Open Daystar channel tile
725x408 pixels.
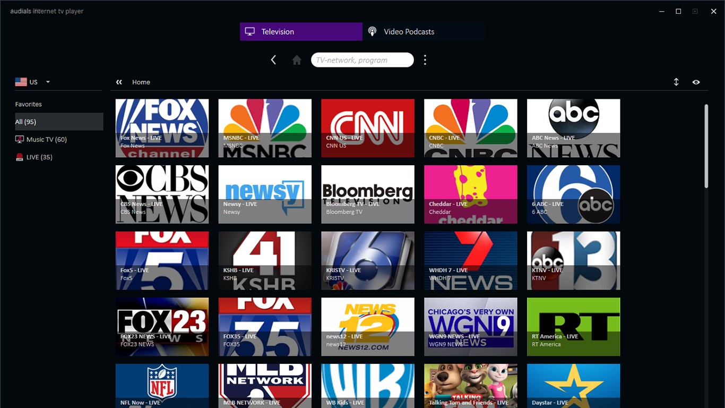(574, 386)
